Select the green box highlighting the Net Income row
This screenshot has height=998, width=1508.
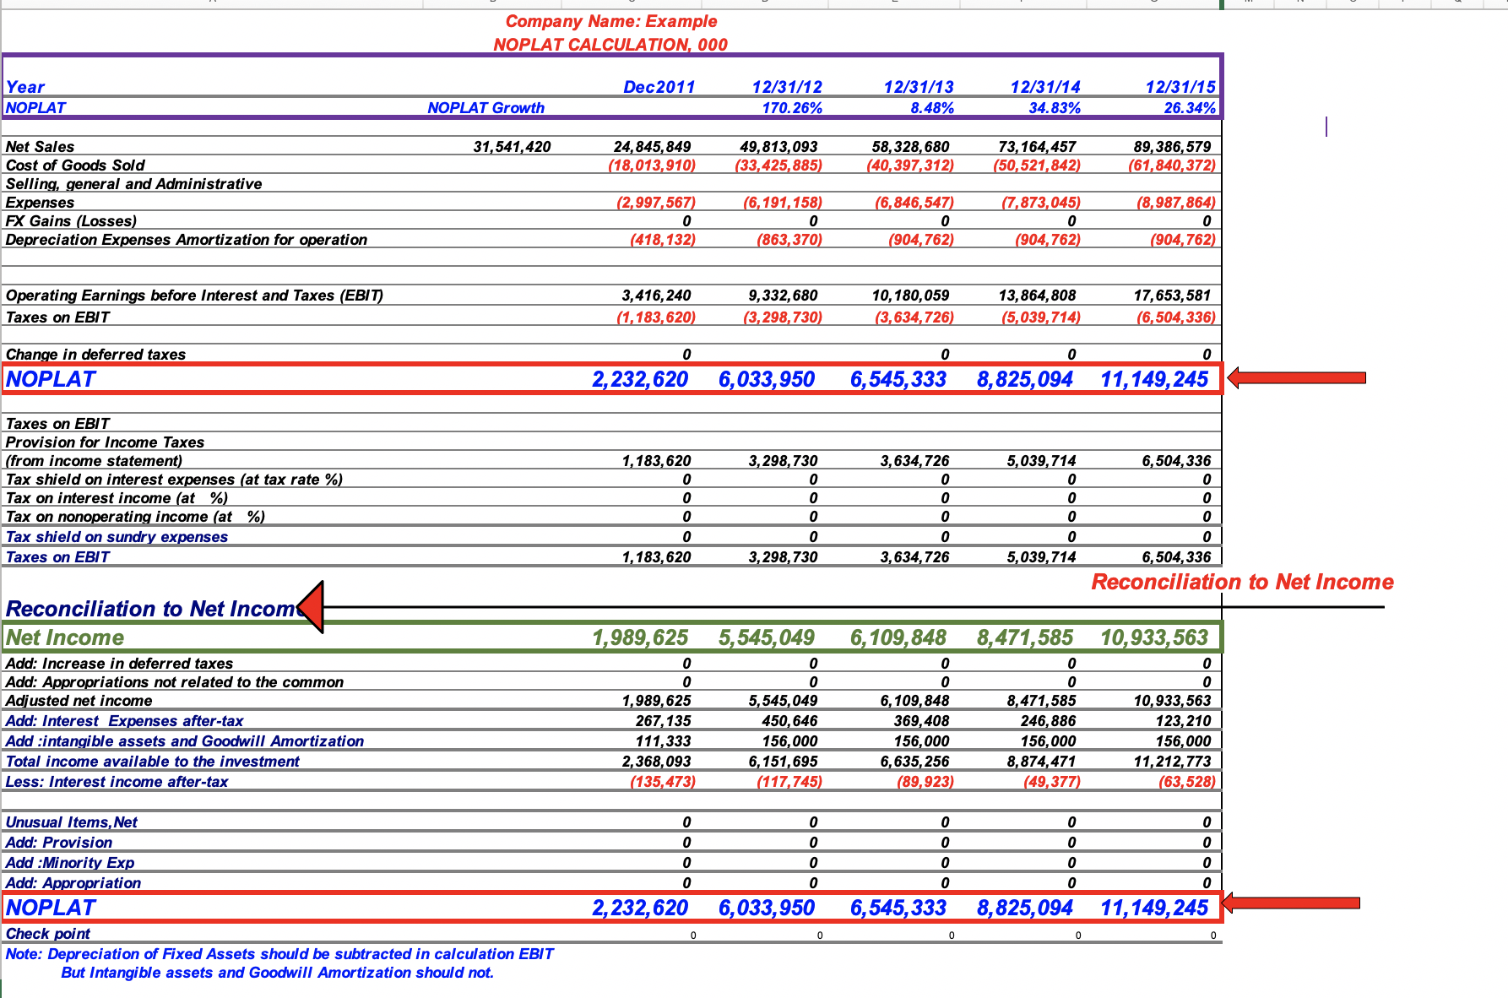tap(612, 637)
